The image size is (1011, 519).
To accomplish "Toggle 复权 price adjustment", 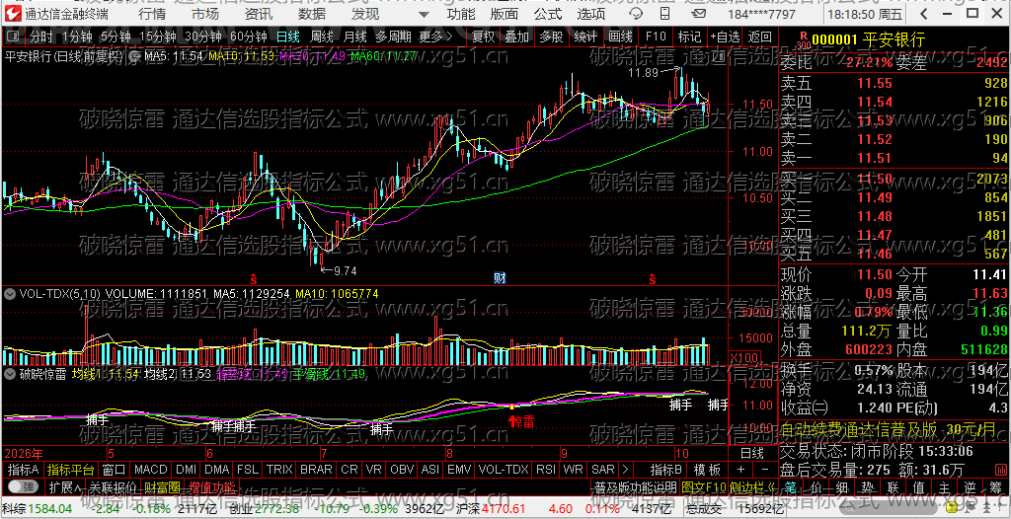I will click(483, 37).
